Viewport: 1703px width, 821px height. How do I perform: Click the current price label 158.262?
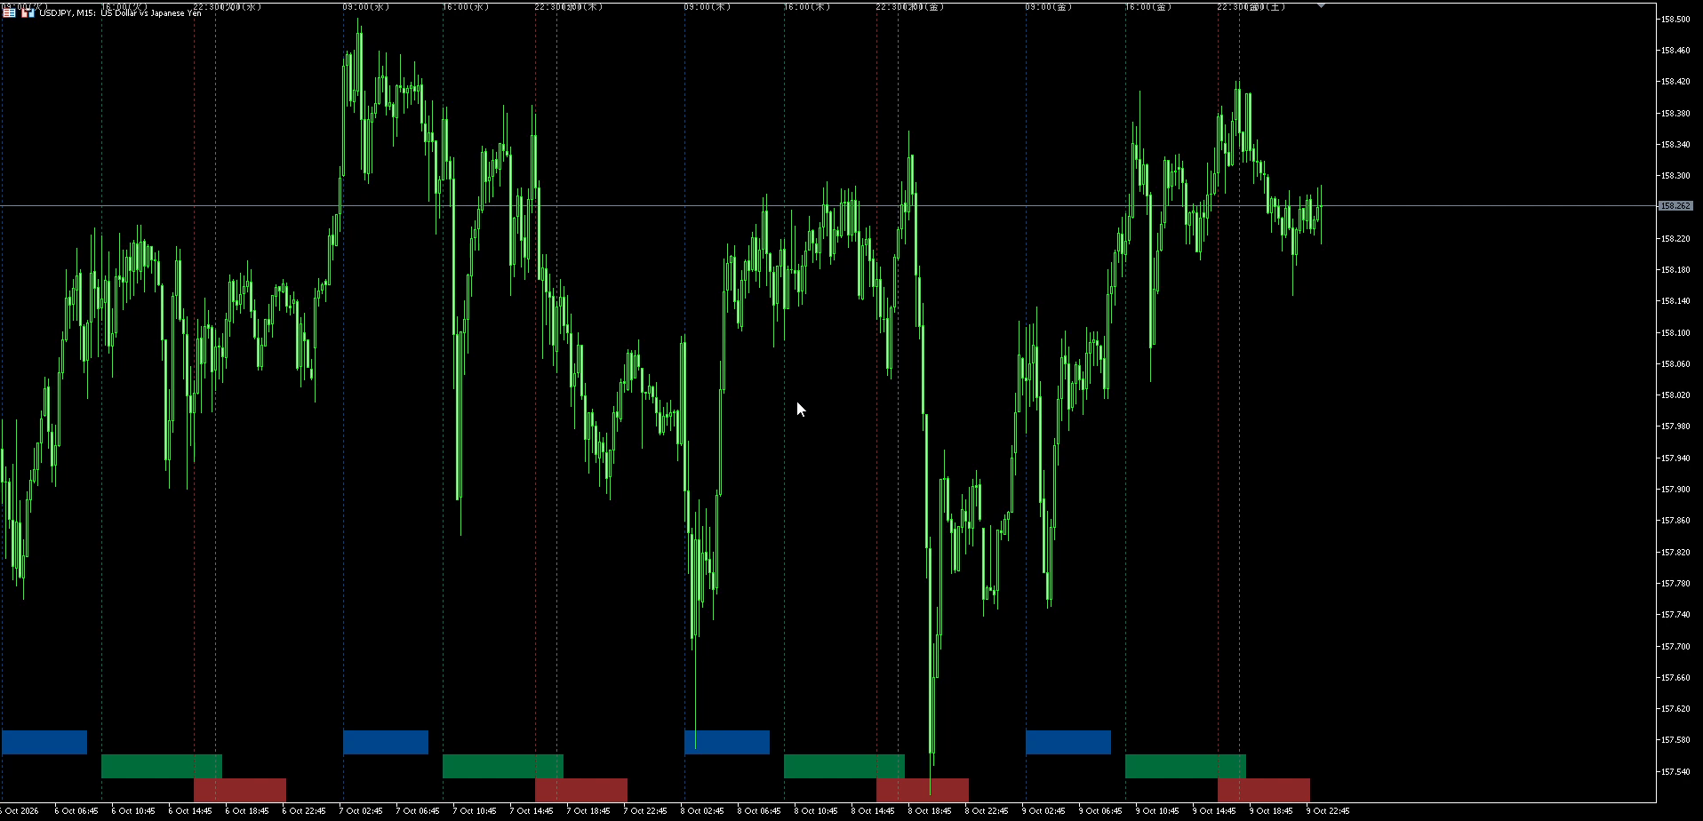(1675, 206)
